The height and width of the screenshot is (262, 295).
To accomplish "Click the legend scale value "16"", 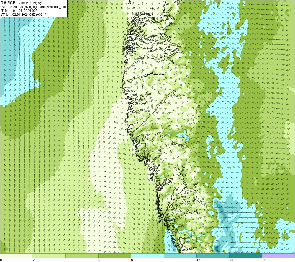I will 263,260.
